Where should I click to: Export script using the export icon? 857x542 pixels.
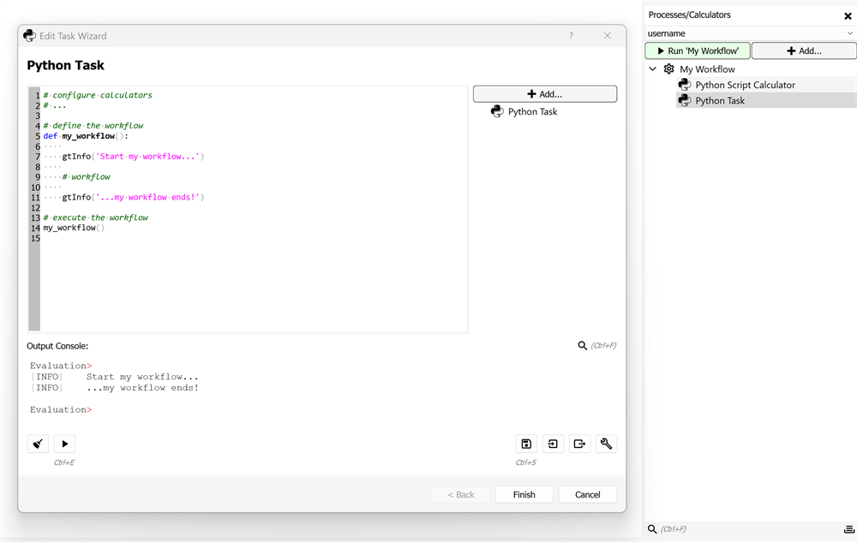click(x=579, y=444)
